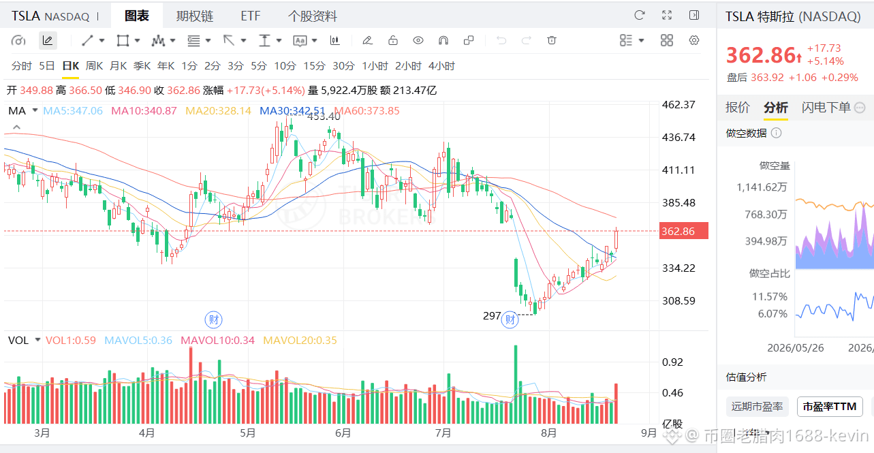Select the 4小时 timeframe
Screen dimensions: 874x453
441,66
